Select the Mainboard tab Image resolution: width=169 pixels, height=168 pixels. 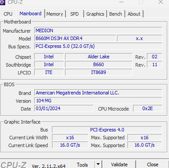coord(30,13)
